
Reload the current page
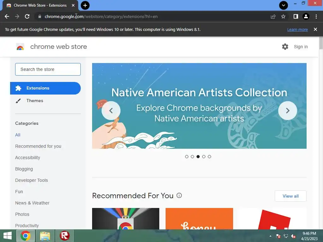pyautogui.click(x=27, y=16)
